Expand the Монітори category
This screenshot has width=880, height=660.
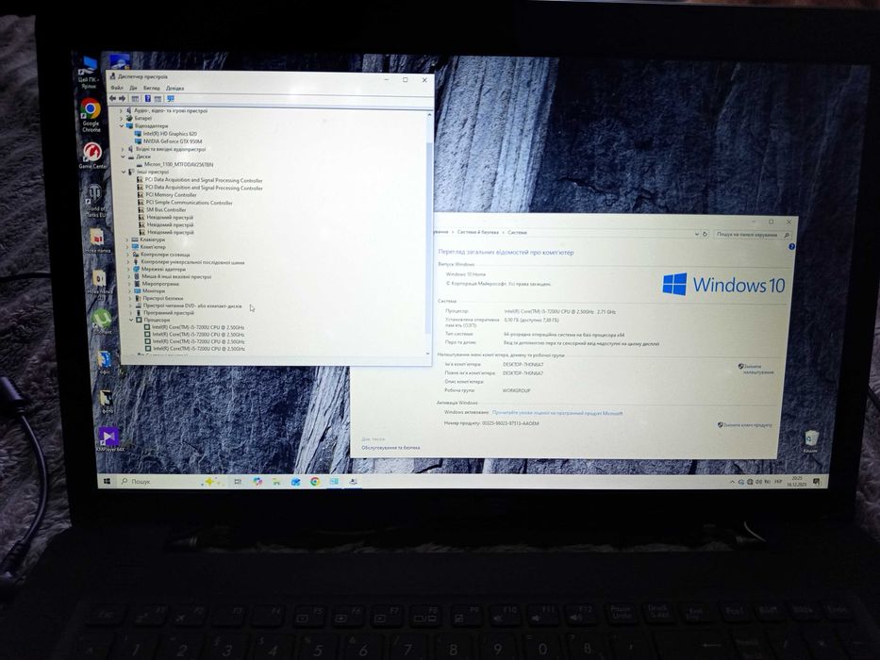pyautogui.click(x=129, y=291)
